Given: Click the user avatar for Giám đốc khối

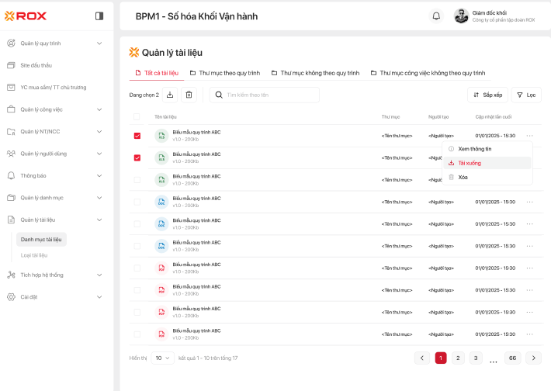Looking at the screenshot, I should pyautogui.click(x=461, y=16).
